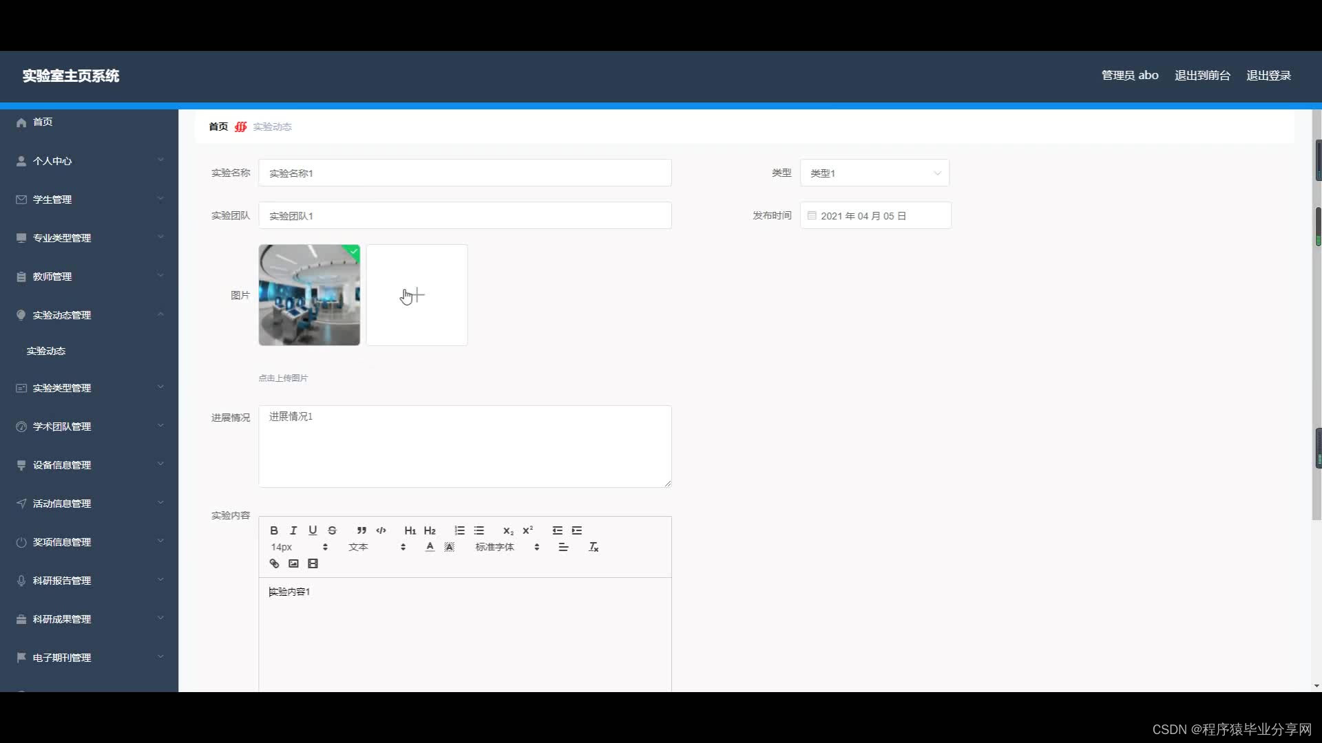Viewport: 1322px width, 743px height.
Task: Insert a video with the film icon
Action: [313, 563]
